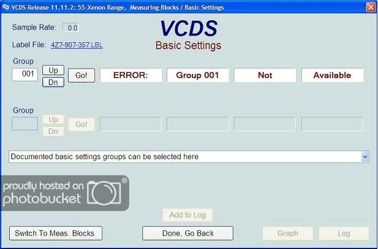
Task: Open the documented basic settings groups dropdown
Action: click(x=184, y=157)
